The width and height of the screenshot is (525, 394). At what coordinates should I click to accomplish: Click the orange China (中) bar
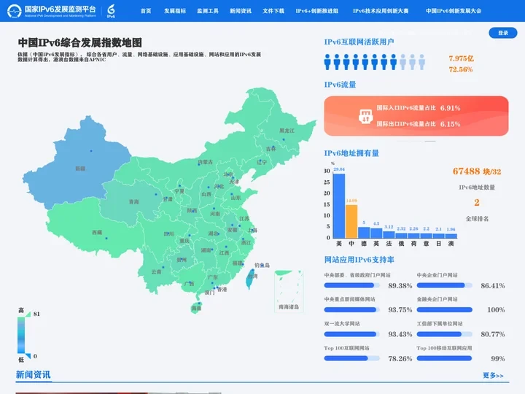[351, 222]
